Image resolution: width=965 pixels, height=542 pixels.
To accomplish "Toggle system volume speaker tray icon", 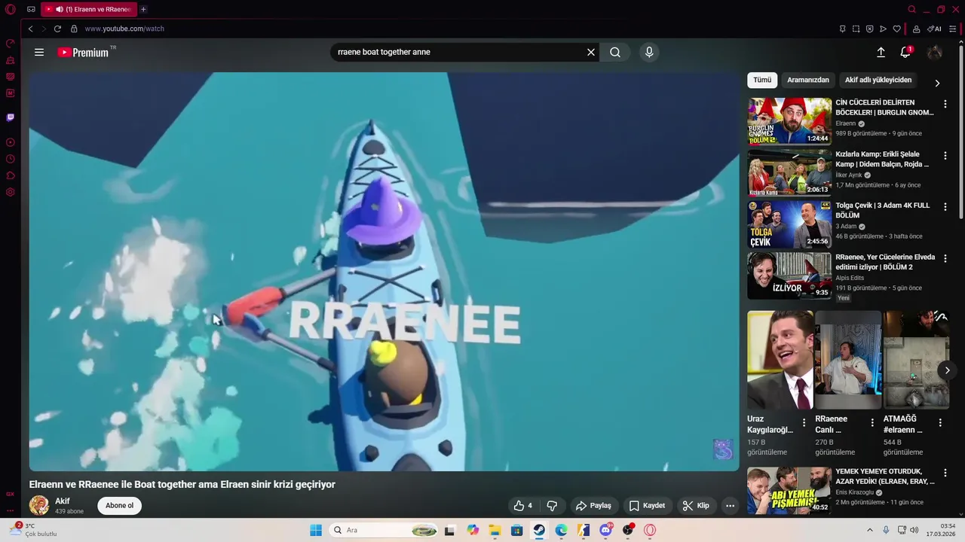I will [914, 530].
